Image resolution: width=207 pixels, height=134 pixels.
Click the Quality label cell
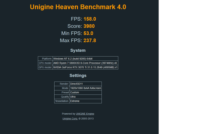point(62,97)
